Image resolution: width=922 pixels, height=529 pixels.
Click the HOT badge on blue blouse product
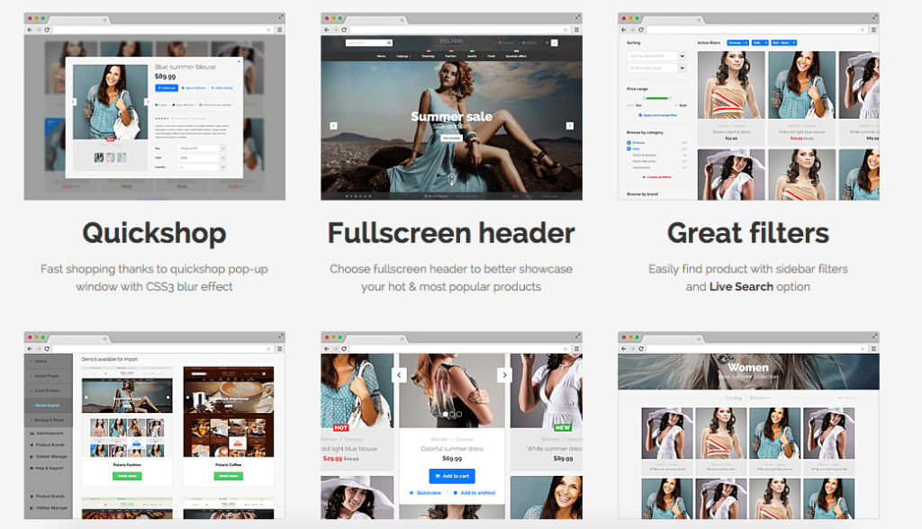[x=341, y=428]
